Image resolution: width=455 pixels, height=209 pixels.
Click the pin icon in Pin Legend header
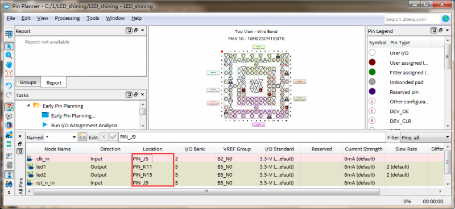click(433, 31)
